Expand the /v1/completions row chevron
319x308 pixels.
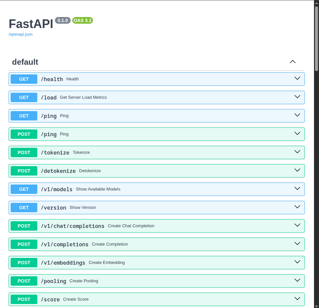[297, 244]
